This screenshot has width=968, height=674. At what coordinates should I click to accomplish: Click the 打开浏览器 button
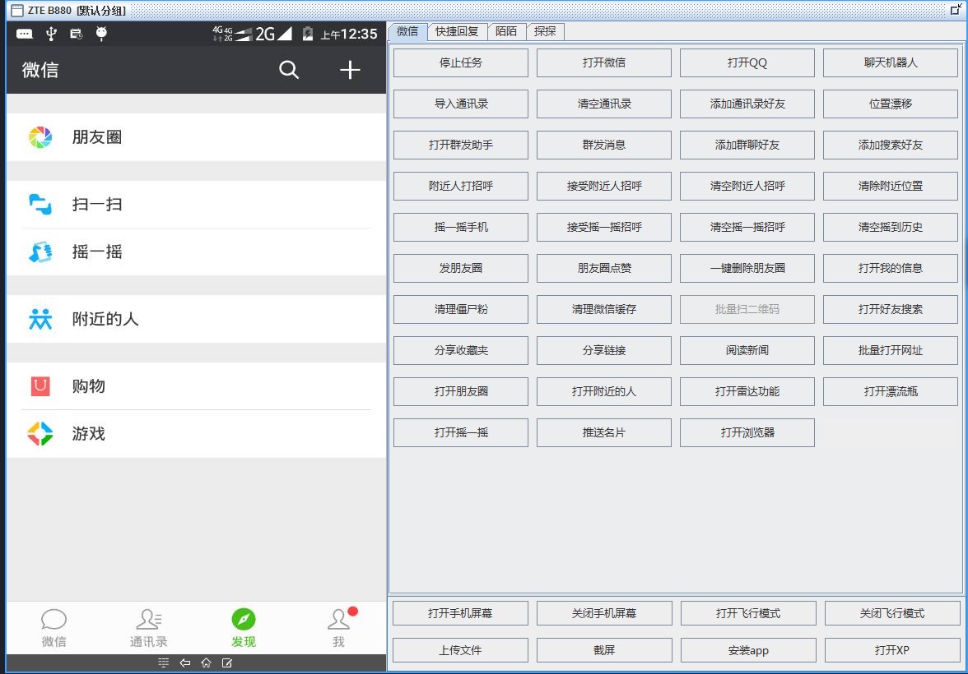(x=747, y=433)
